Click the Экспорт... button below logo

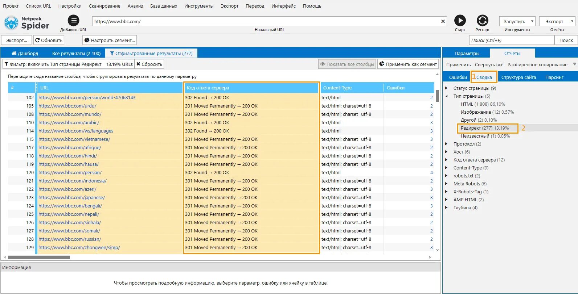point(16,40)
